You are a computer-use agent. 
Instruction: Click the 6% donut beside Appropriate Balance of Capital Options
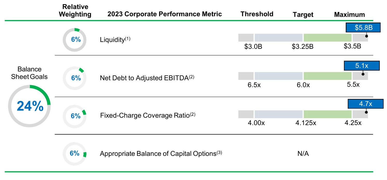coord(75,154)
